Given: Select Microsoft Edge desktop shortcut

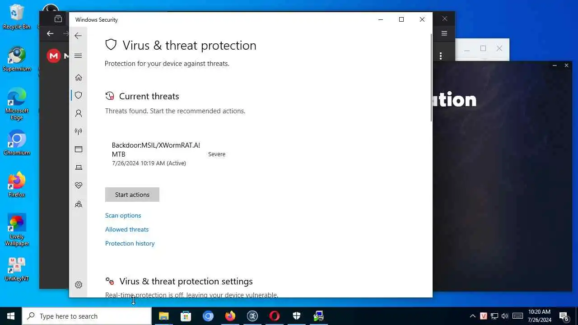Looking at the screenshot, I should click(17, 104).
